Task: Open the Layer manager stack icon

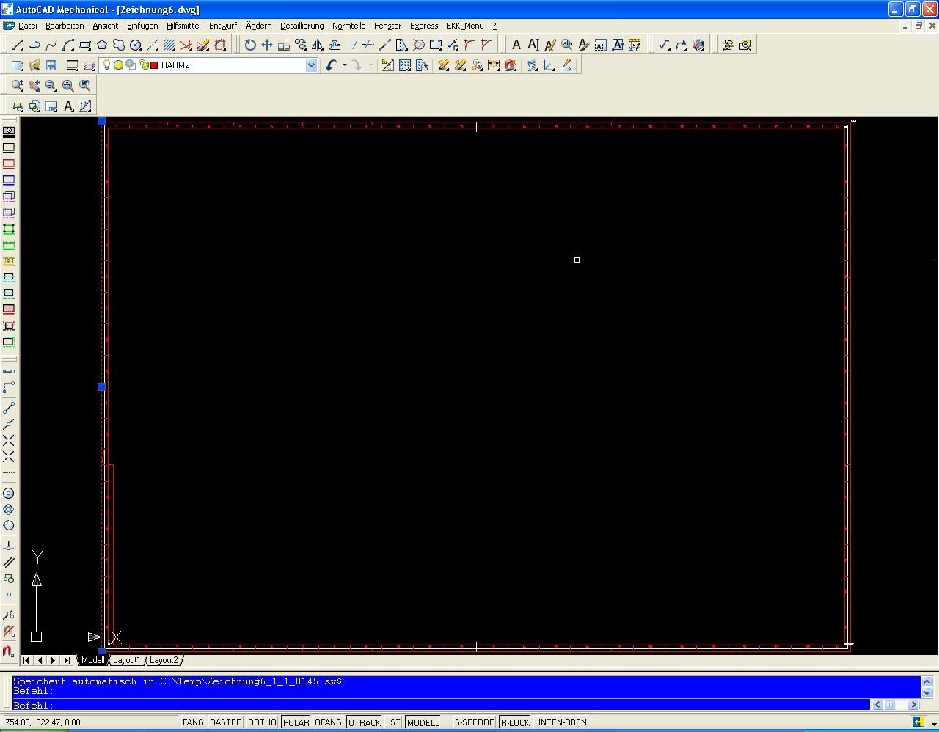Action: [89, 65]
